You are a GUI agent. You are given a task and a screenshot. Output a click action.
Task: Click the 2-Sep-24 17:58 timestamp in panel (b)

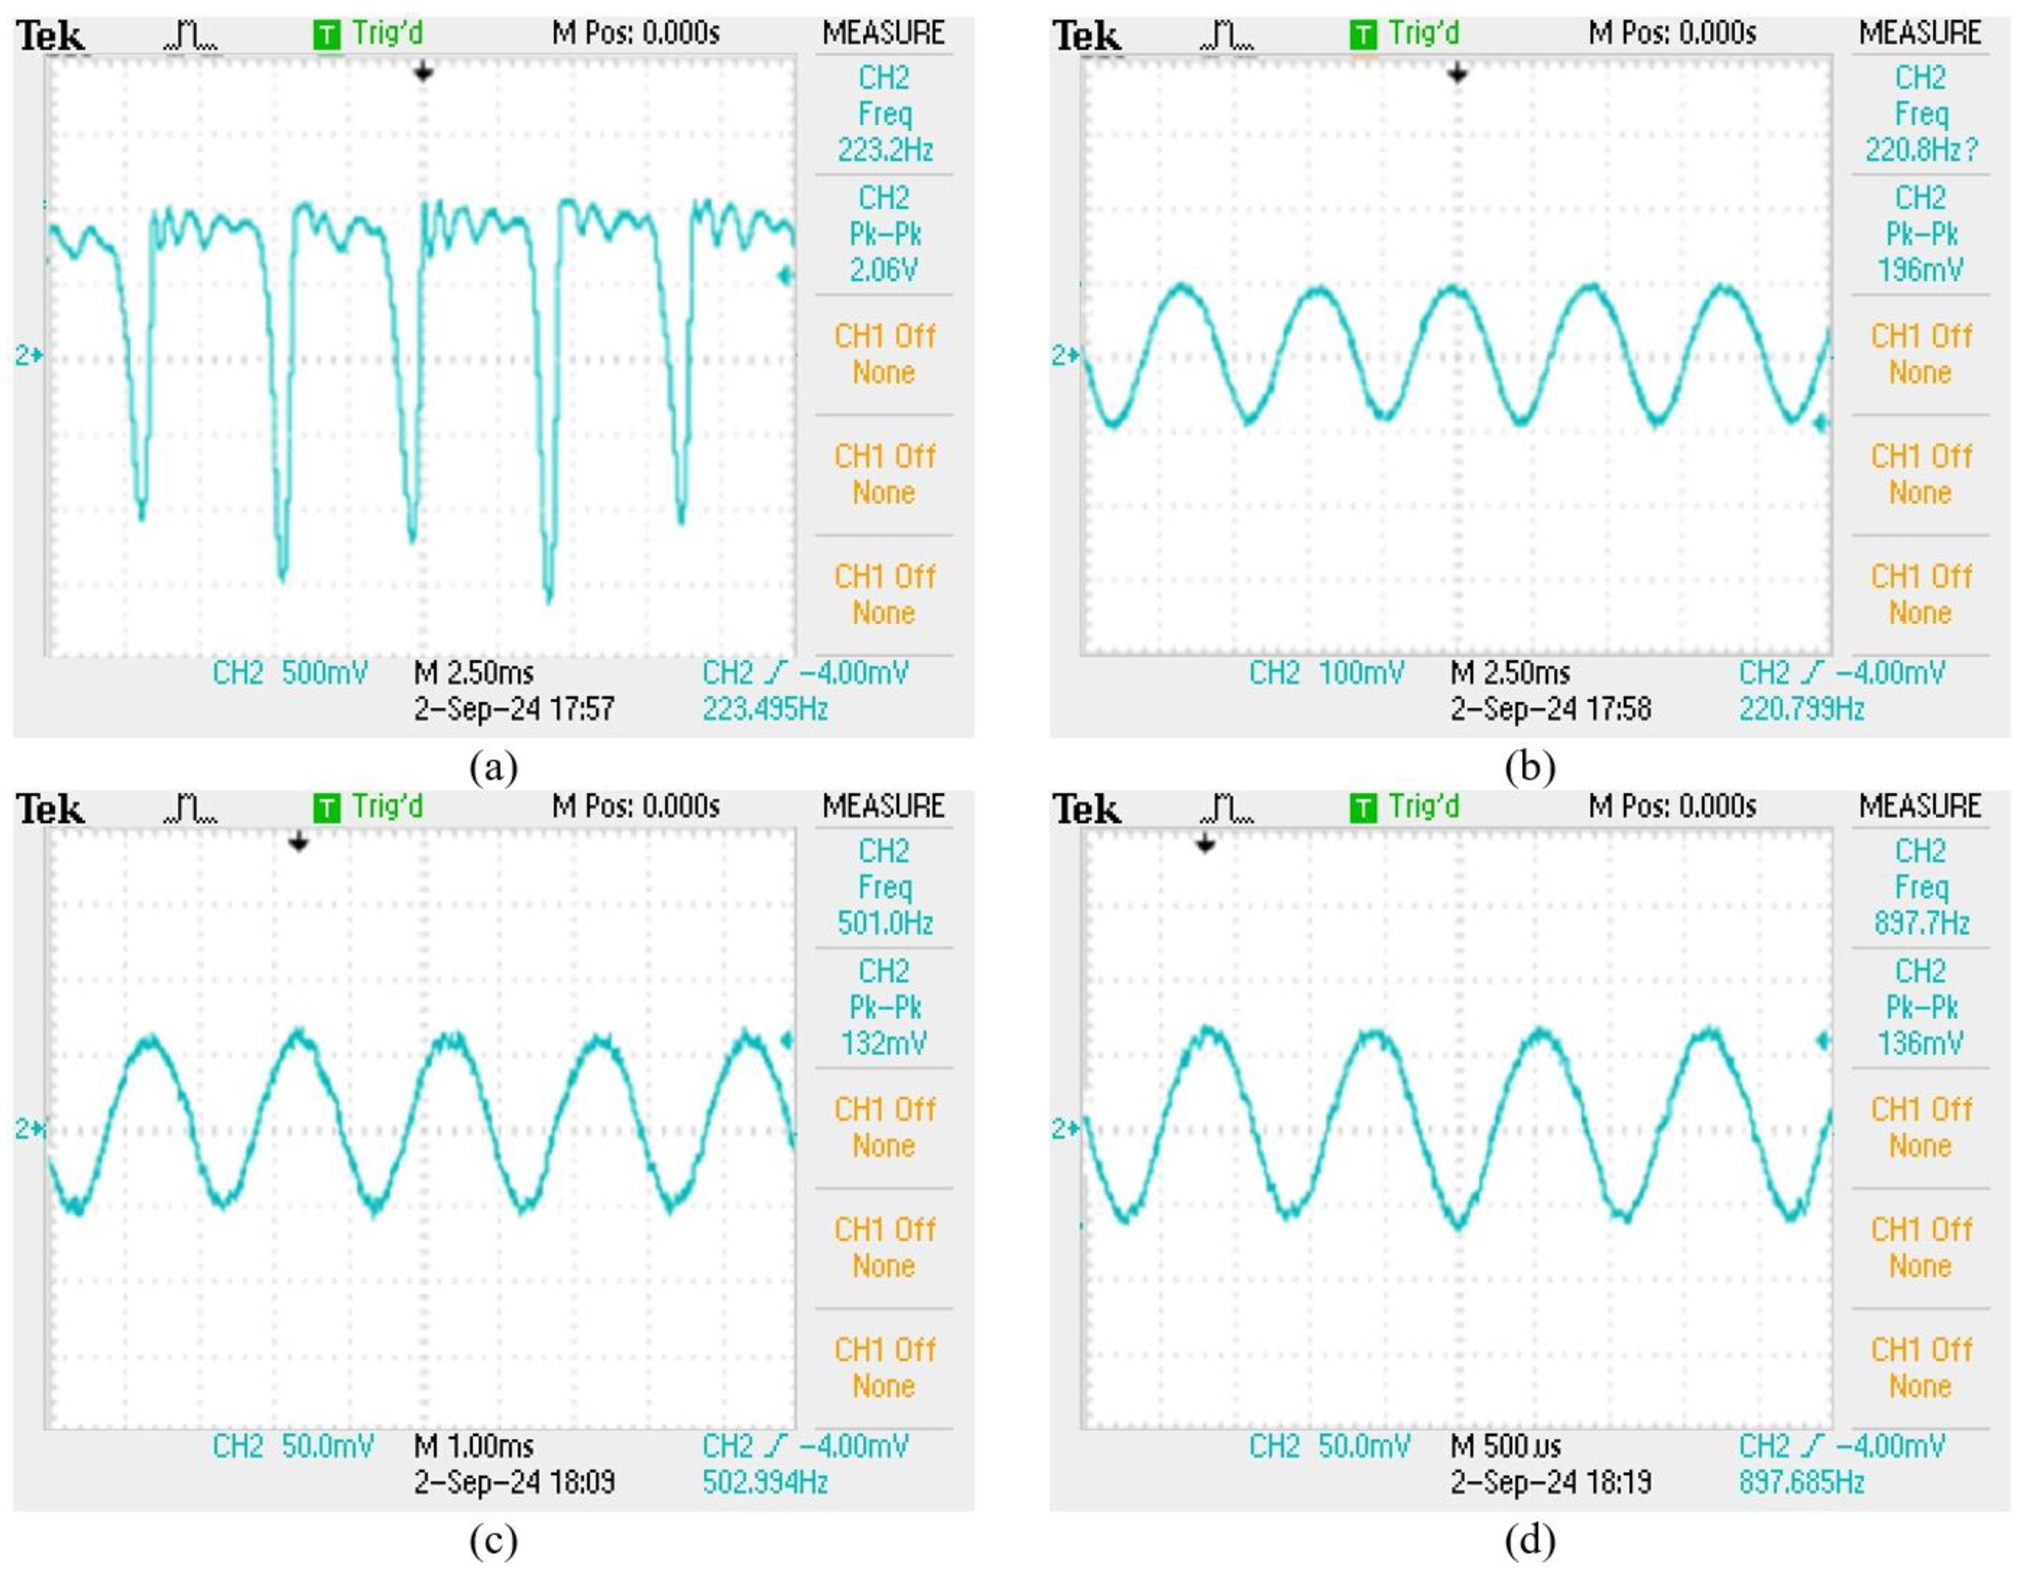(x=1550, y=709)
